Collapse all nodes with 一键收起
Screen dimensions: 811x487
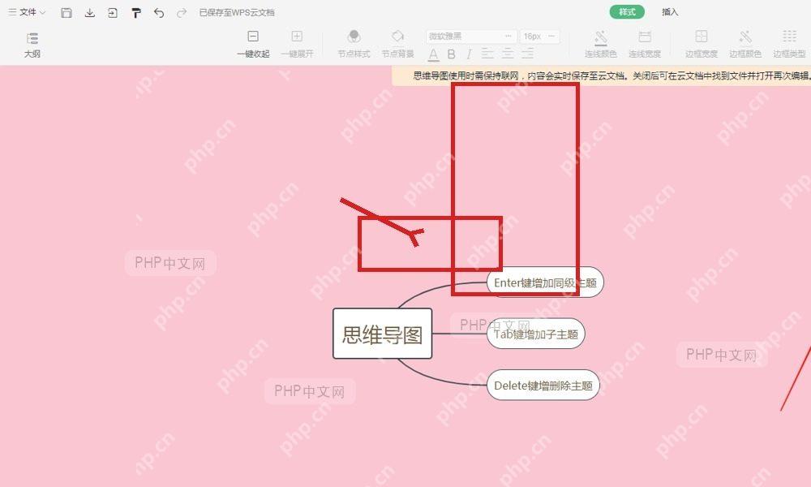(253, 44)
